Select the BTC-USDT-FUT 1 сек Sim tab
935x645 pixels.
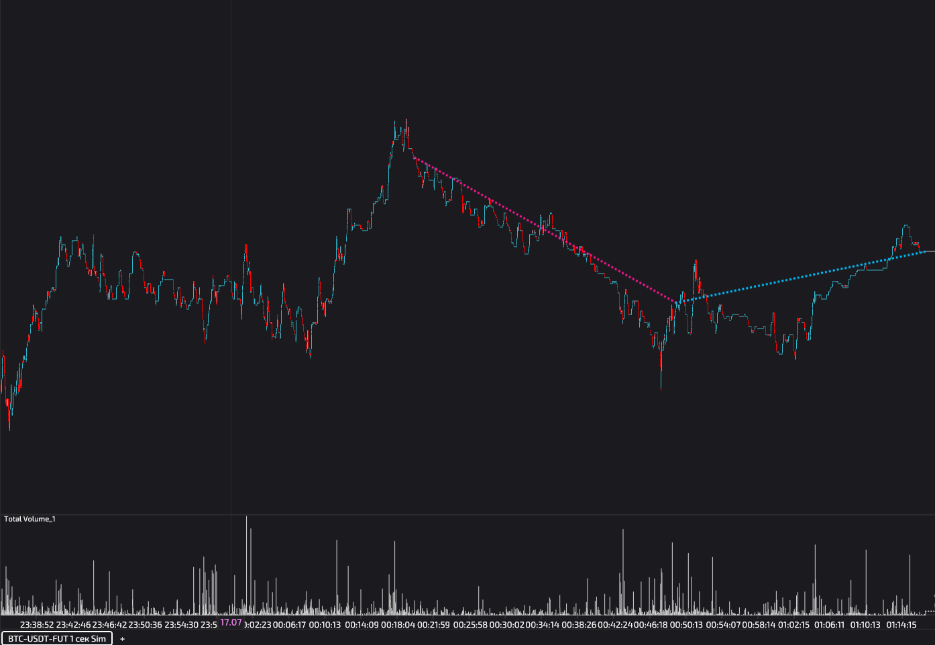[57, 638]
